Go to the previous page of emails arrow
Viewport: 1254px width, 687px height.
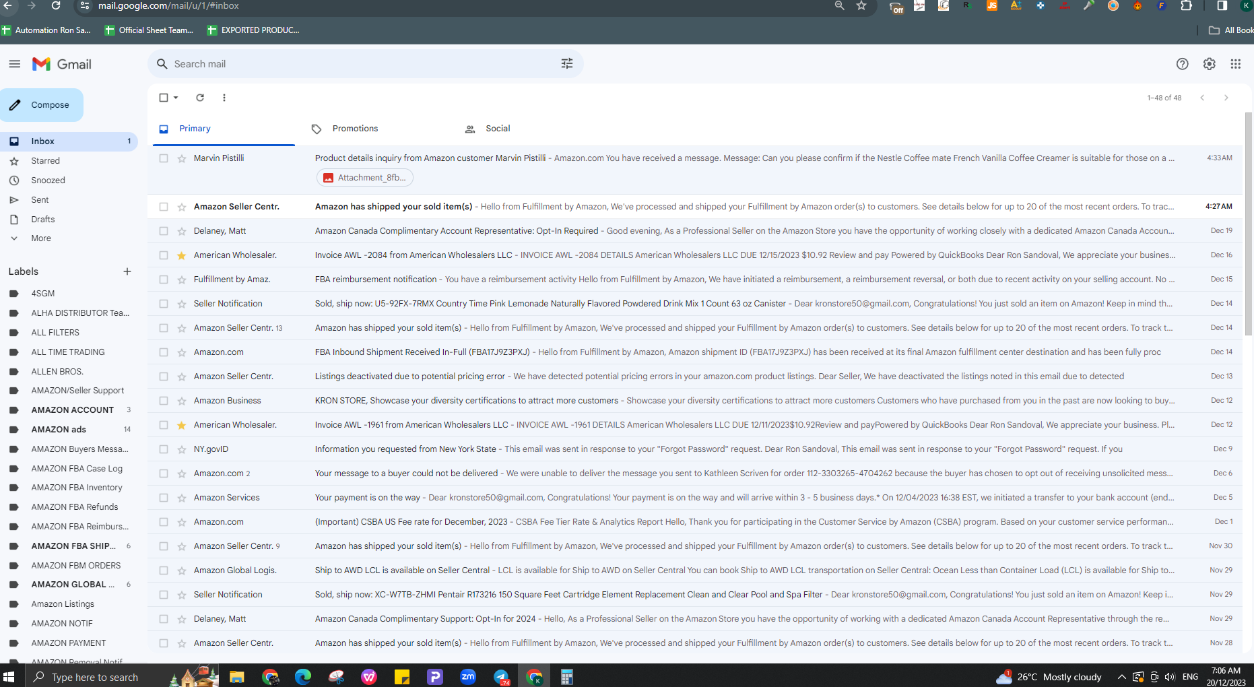1202,98
